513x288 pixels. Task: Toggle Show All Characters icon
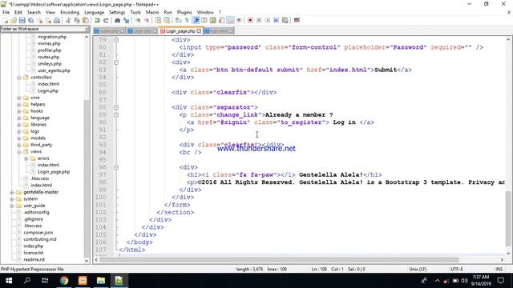(187, 20)
